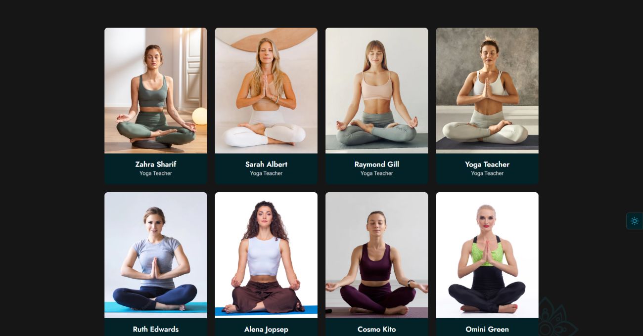
Task: Click the fourth teacher photo with grey wall
Action: click(487, 90)
